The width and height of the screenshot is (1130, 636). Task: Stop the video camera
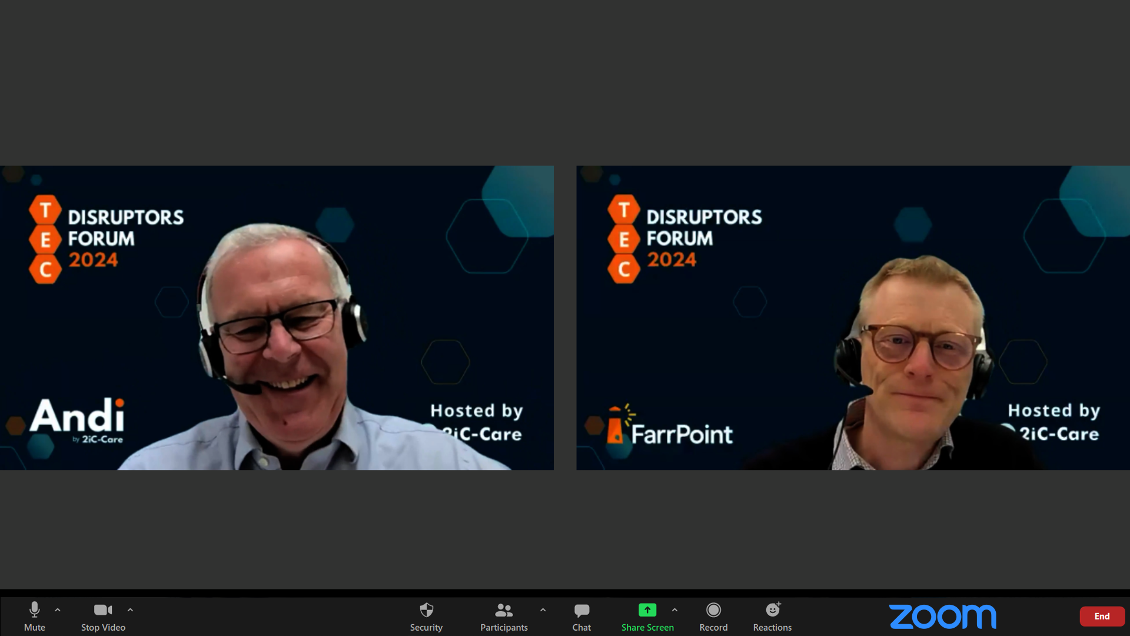click(x=102, y=611)
